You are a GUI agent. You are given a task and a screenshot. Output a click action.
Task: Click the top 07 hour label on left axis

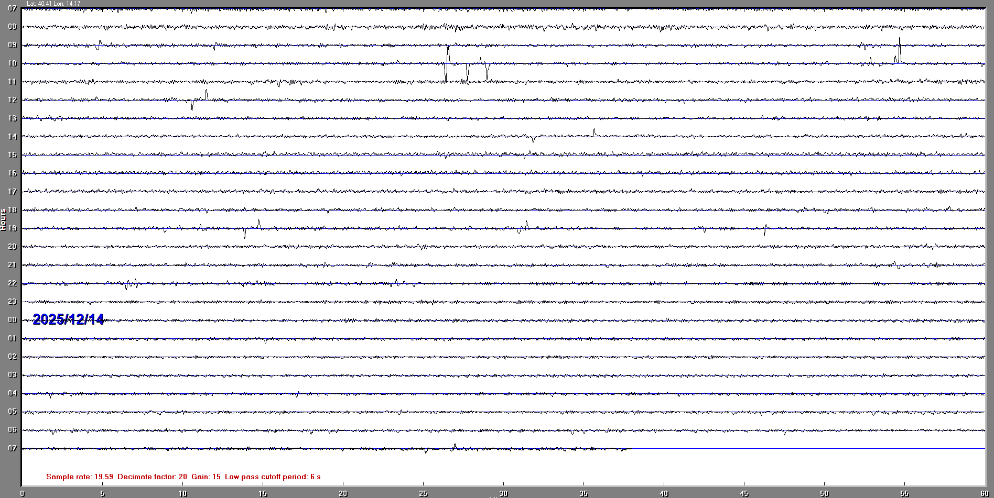point(12,8)
